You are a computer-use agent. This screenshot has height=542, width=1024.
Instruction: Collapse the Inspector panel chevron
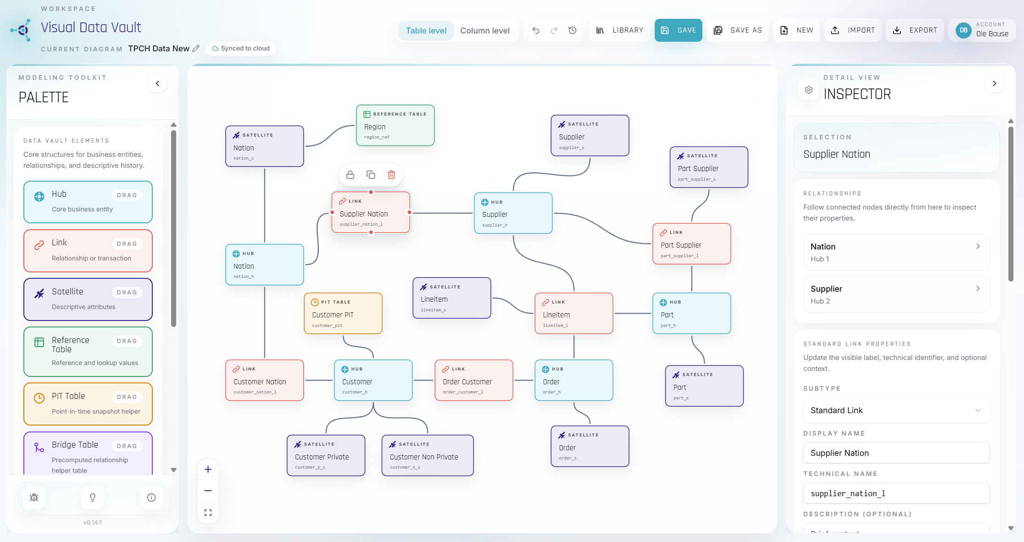994,83
